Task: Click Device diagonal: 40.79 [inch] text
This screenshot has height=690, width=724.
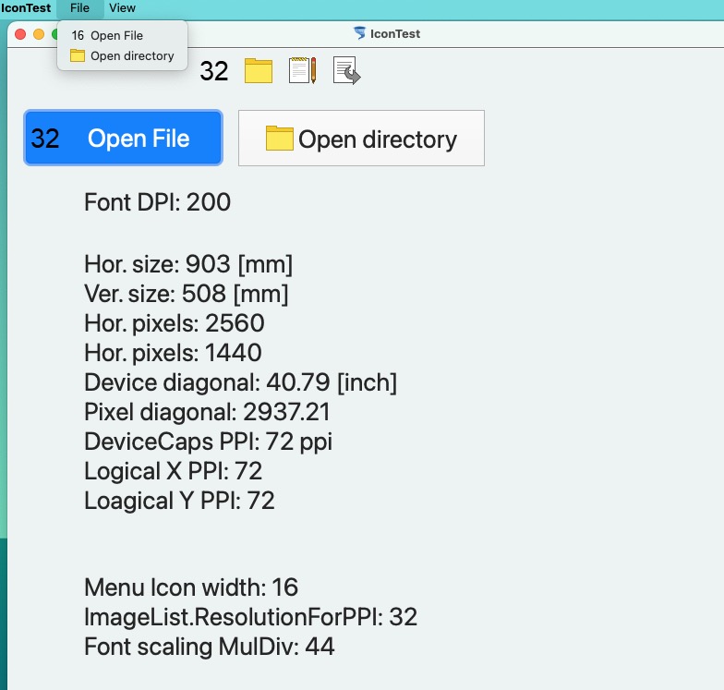Action: (x=240, y=382)
